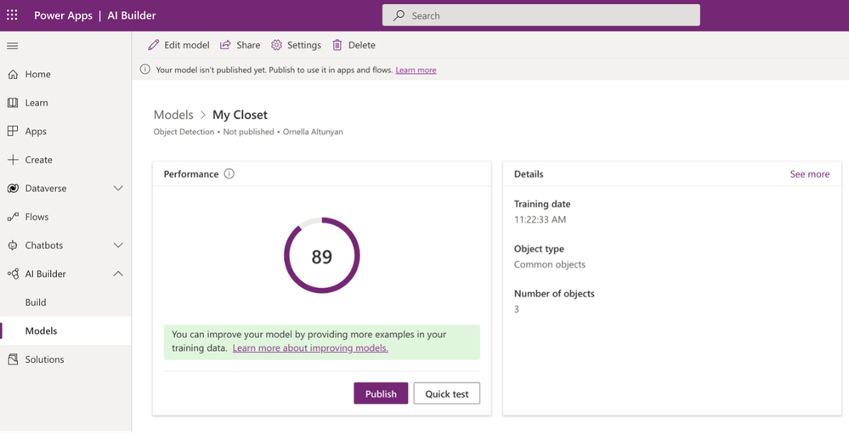Collapse the AI Builder section chevron
Screen dimensions: 849x435
pyautogui.click(x=118, y=274)
